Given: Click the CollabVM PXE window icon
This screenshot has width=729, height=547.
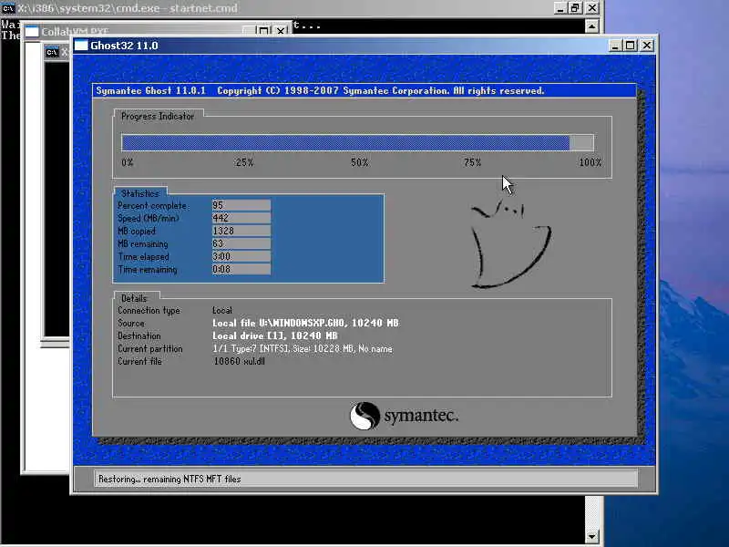Looking at the screenshot, I should point(32,32).
